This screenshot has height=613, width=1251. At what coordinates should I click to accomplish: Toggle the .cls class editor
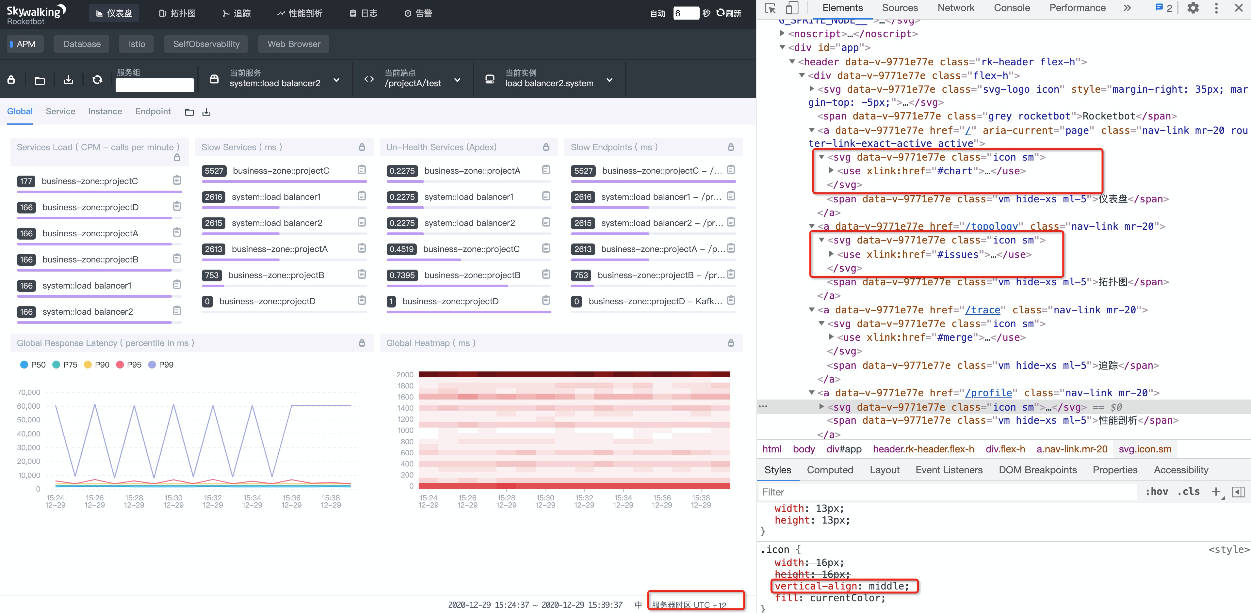pos(1188,491)
